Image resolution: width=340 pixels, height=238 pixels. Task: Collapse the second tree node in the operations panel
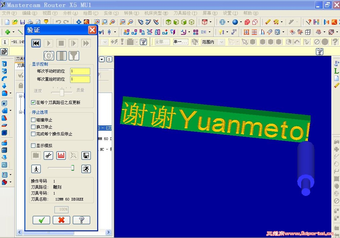(20, 112)
